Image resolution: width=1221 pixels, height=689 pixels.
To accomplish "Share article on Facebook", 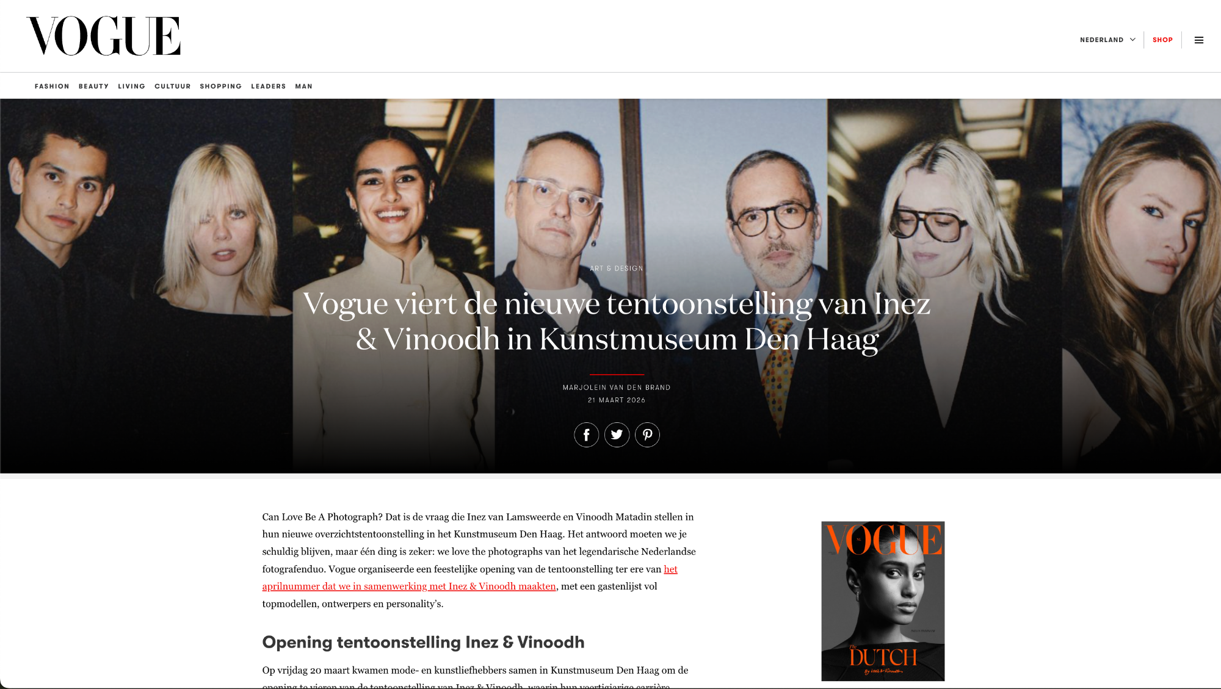I will [586, 435].
